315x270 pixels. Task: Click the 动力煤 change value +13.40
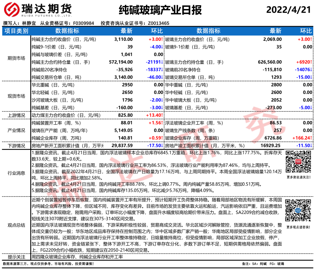click(154, 115)
